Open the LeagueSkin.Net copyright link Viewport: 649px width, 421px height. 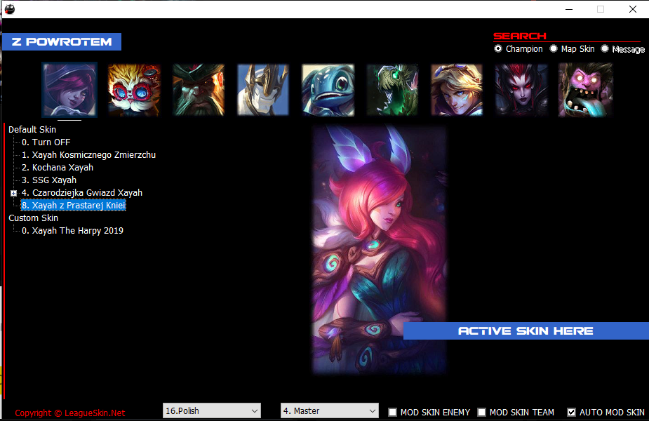(70, 413)
